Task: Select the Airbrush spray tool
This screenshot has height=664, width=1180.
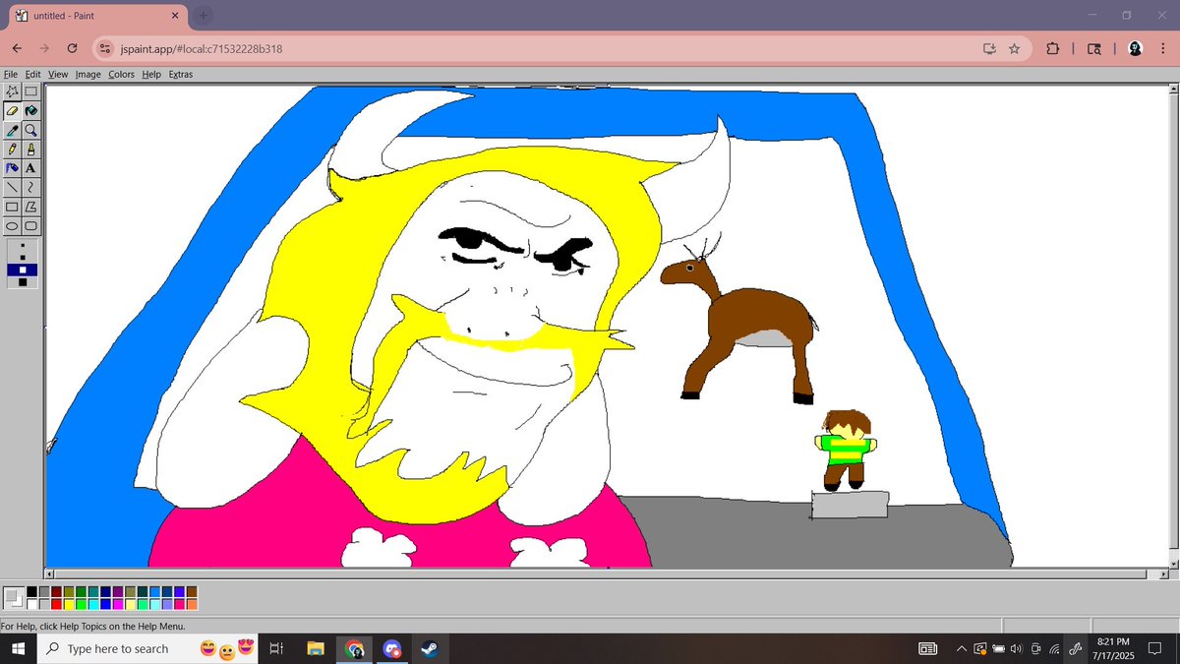Action: (13, 168)
